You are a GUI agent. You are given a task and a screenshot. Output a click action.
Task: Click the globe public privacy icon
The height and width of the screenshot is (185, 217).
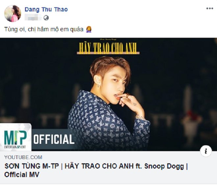click(x=46, y=18)
